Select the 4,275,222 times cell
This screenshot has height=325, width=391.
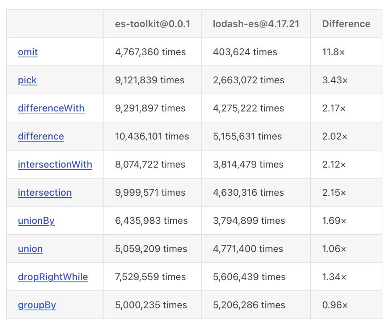[x=256, y=108]
